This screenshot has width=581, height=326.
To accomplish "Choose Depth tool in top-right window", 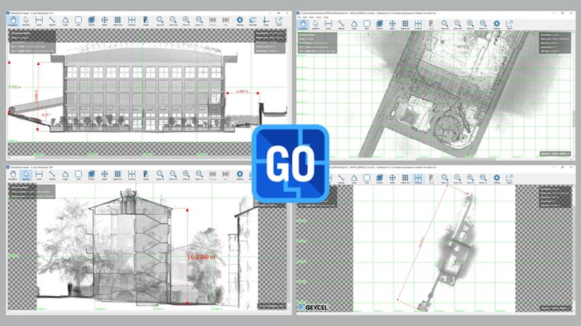I will click(392, 24).
